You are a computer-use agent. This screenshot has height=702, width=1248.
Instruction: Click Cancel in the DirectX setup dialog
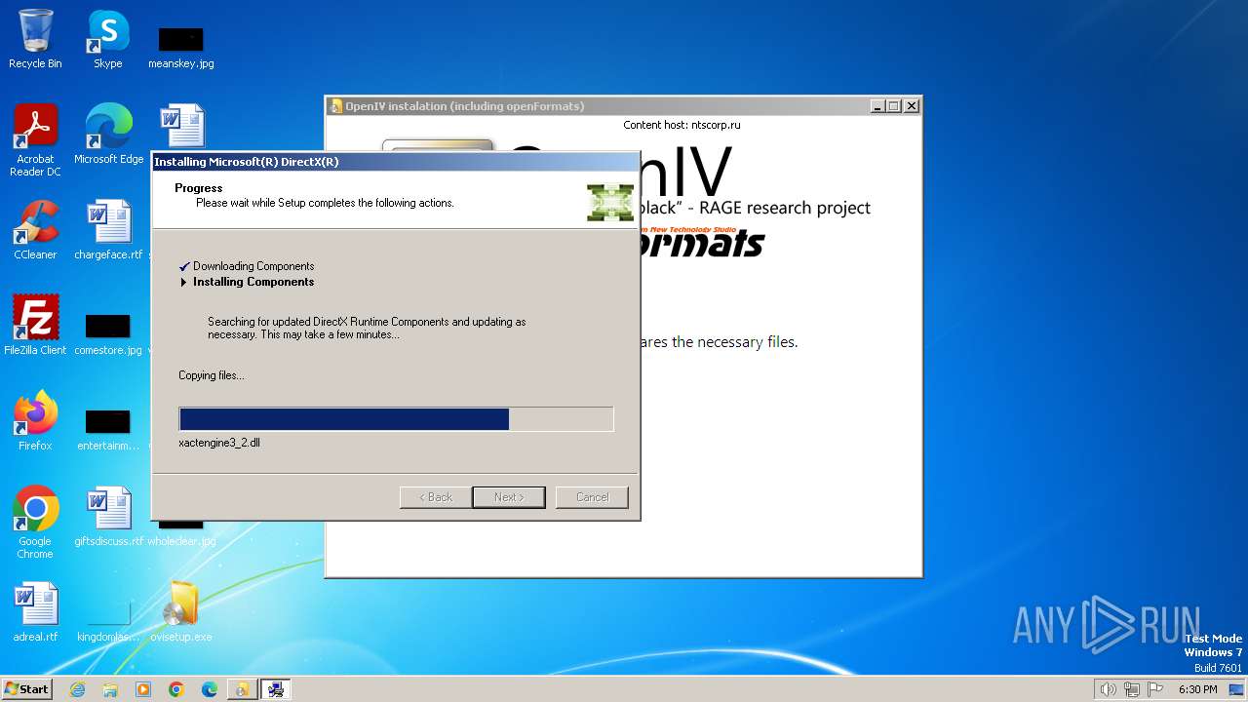(592, 497)
